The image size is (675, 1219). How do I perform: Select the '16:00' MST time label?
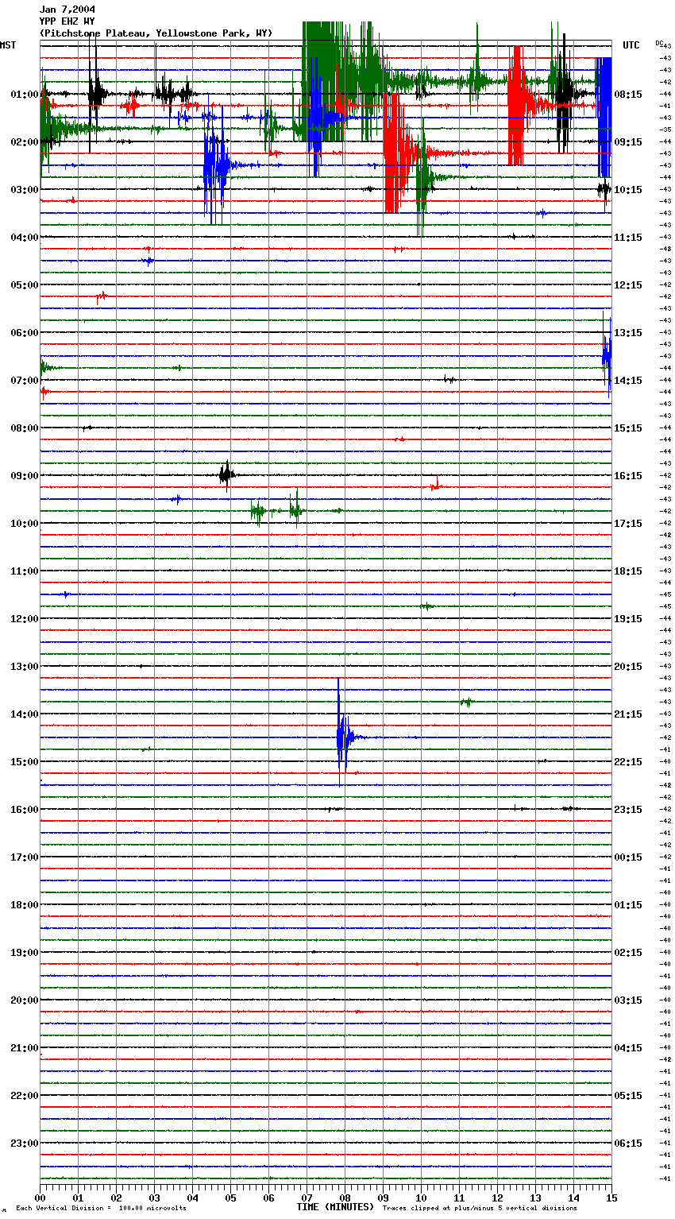[x=25, y=809]
